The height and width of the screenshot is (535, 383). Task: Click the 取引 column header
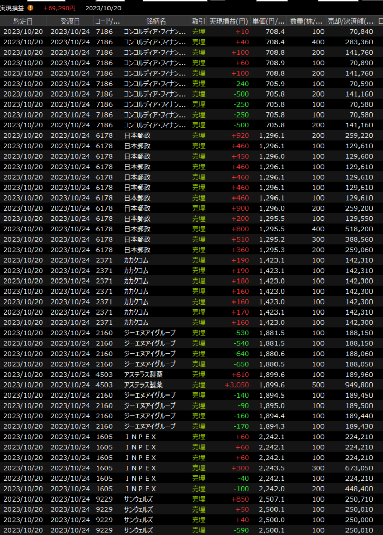pyautogui.click(x=198, y=21)
